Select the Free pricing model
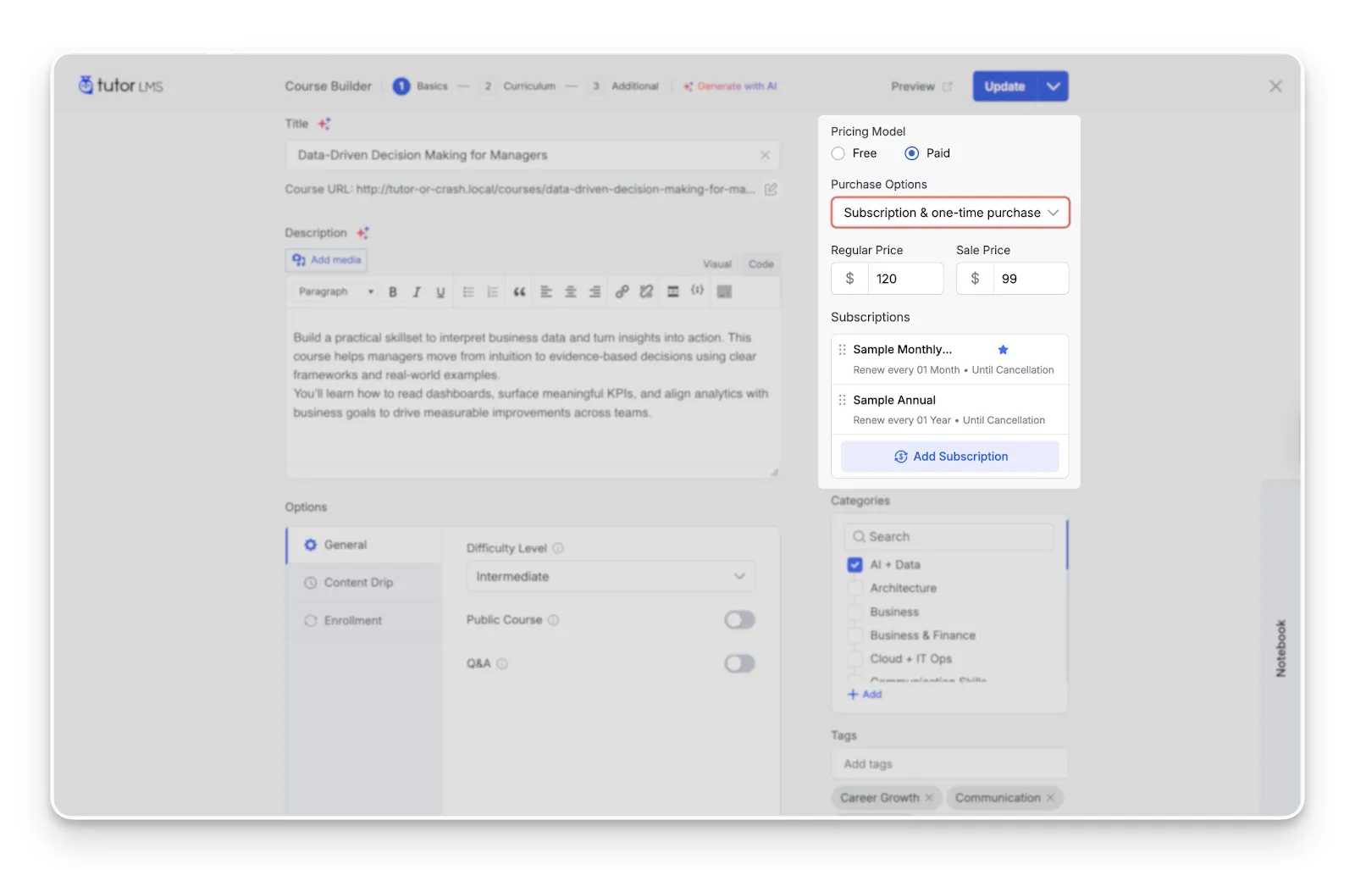This screenshot has width=1355, height=870. (x=838, y=153)
